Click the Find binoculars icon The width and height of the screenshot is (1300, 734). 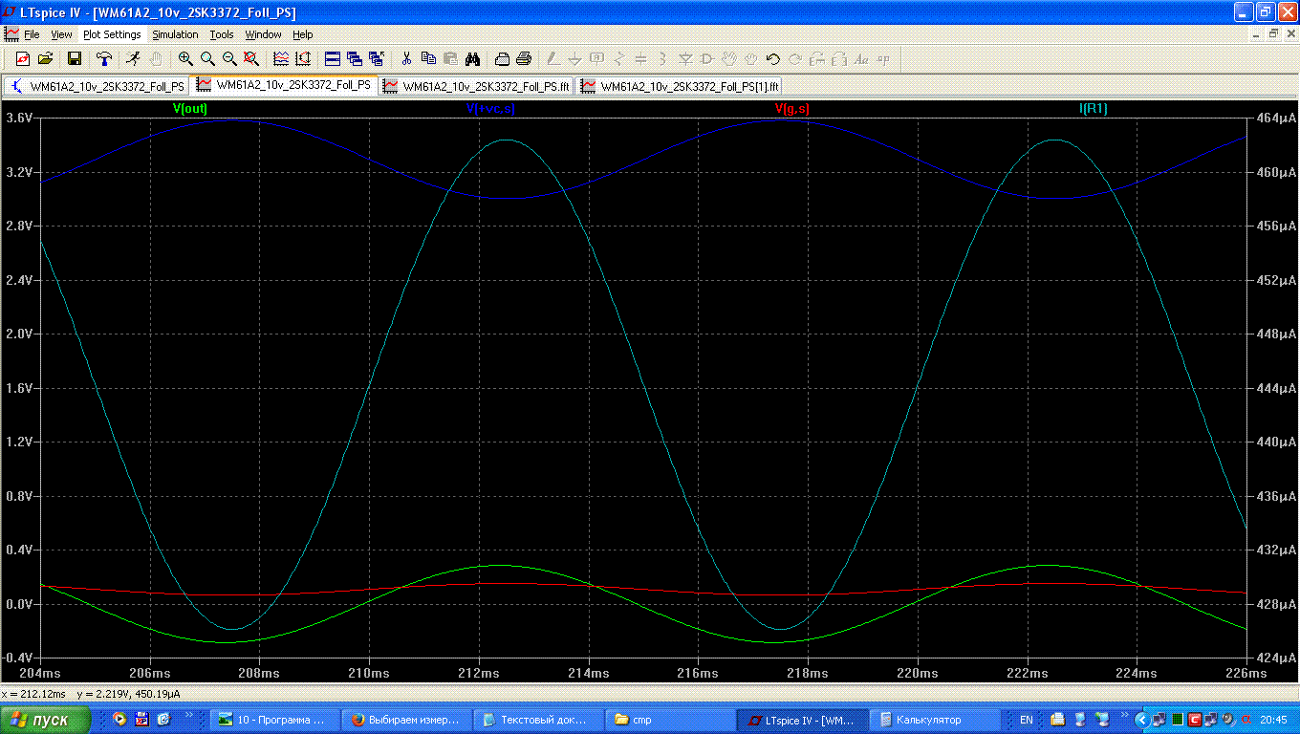pyautogui.click(x=472, y=59)
